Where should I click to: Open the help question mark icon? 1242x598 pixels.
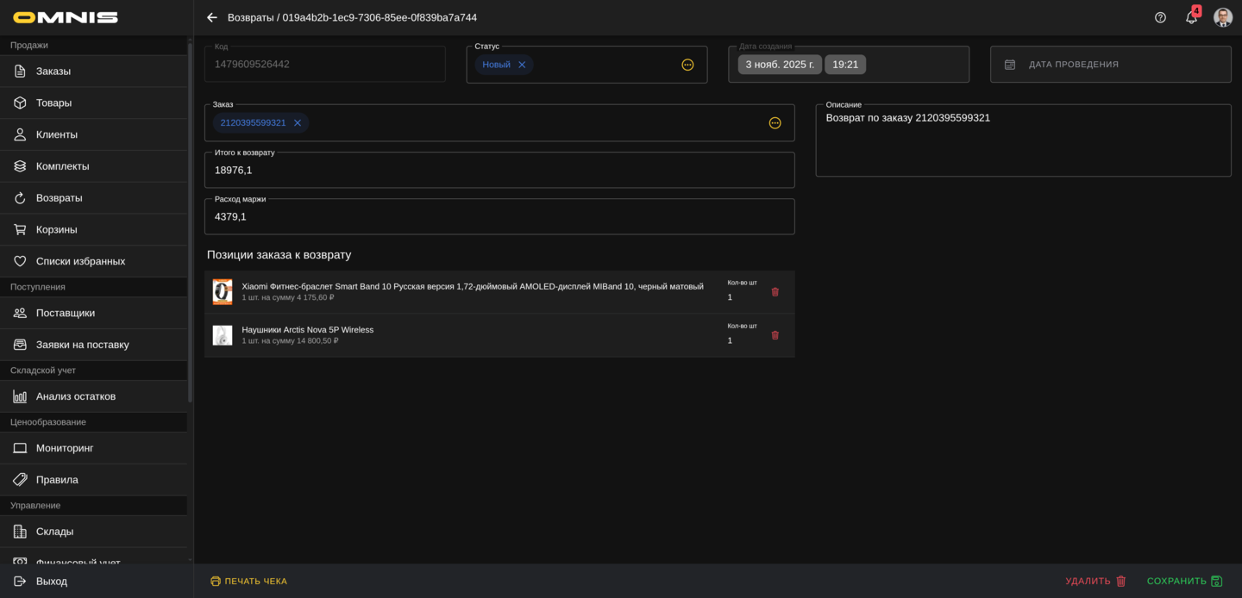1160,17
